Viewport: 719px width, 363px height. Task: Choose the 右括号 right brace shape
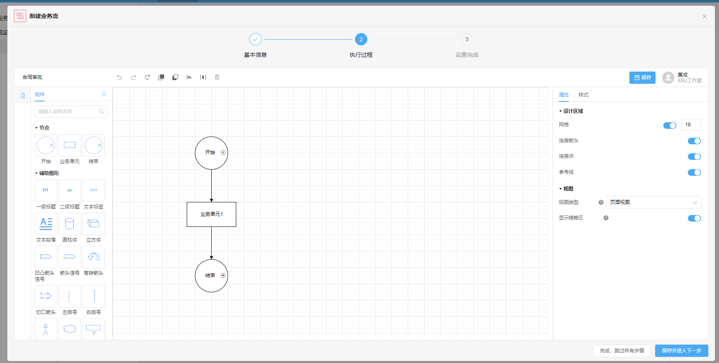coord(93,296)
